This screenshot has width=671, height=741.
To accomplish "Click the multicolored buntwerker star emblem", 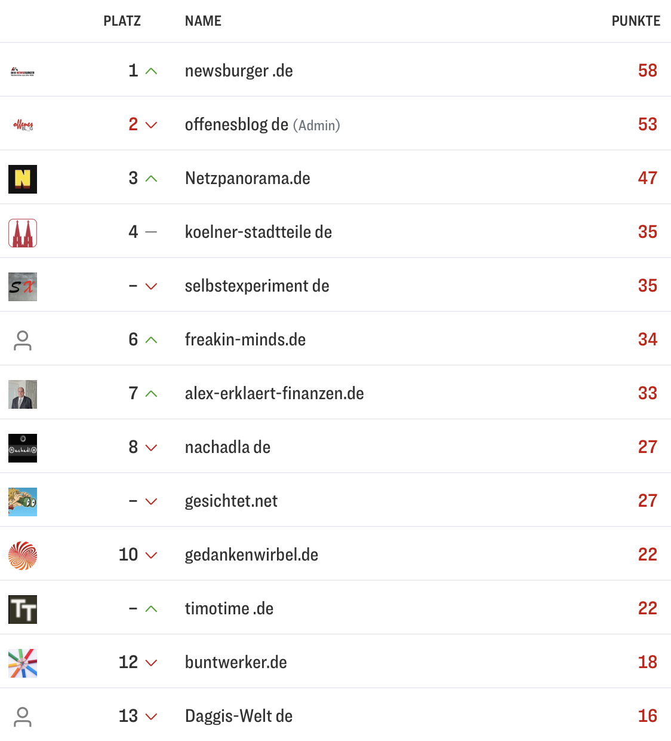I will (22, 662).
